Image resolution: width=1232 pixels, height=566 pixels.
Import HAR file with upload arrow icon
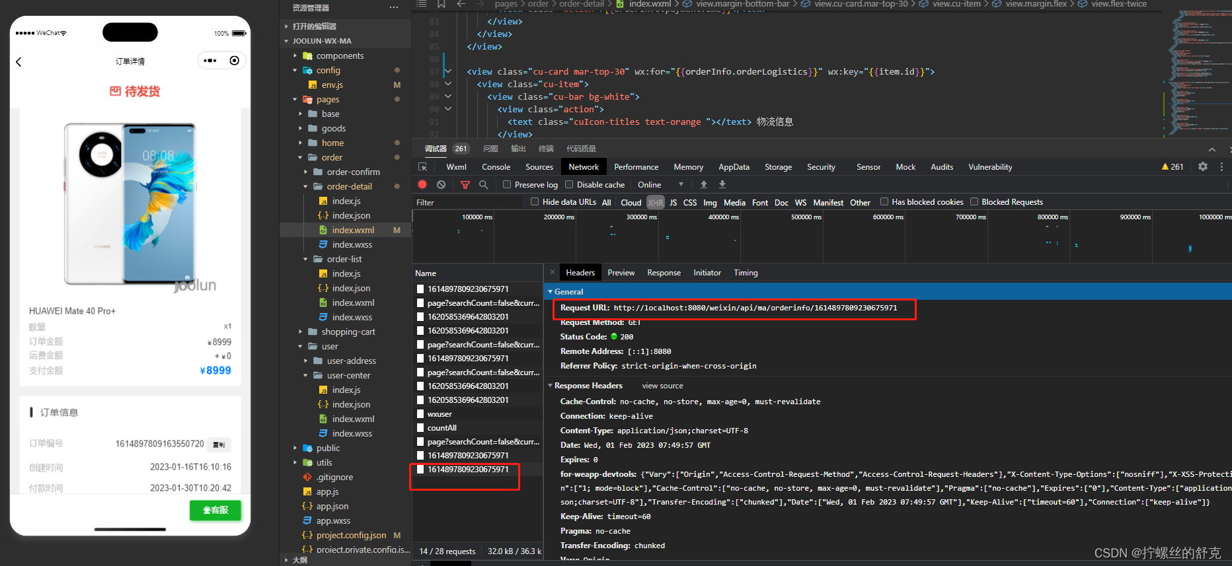pyautogui.click(x=704, y=185)
